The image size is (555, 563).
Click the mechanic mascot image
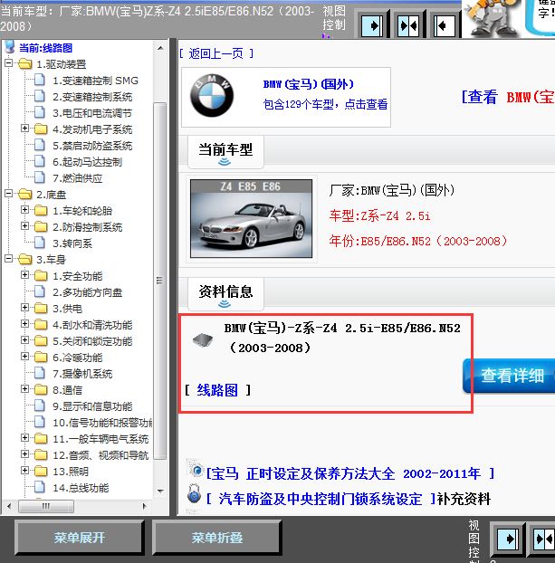click(491, 18)
